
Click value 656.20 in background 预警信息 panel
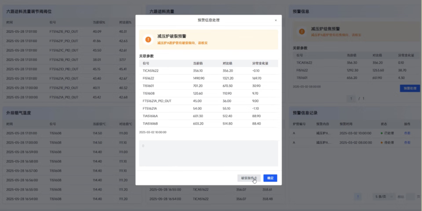click(352, 78)
